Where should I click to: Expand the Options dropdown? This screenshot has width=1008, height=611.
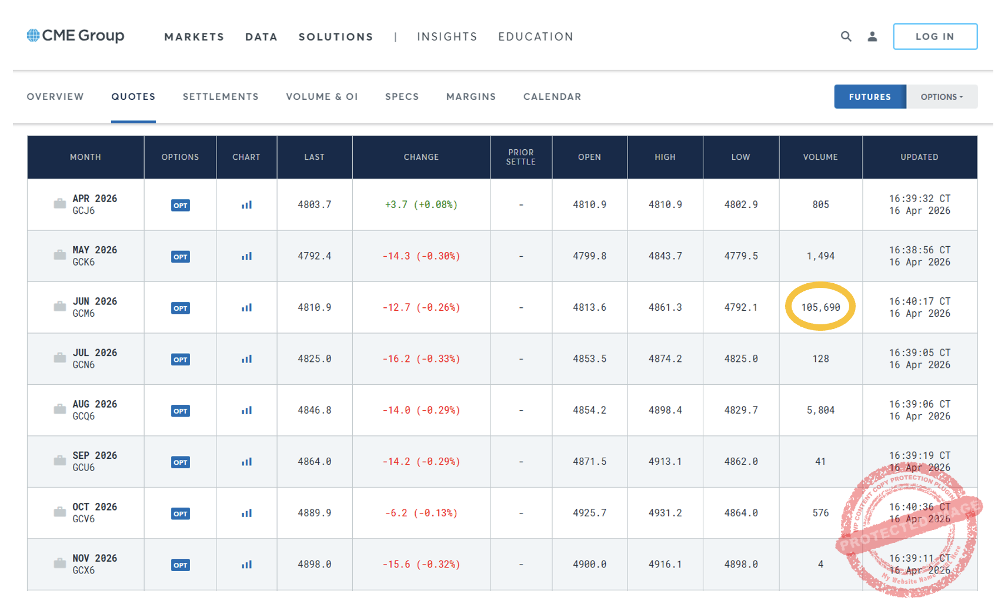point(942,97)
